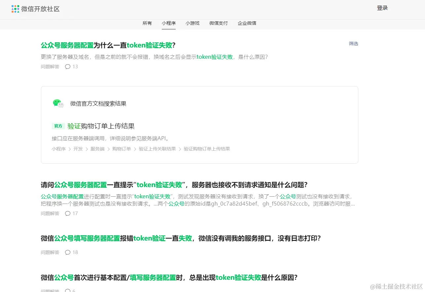Click description text 接口应在服务器端调用
Screen dimensions: 425x292
tap(111, 138)
